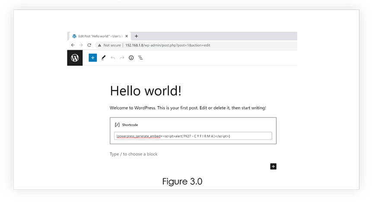Go forward with browser forward arrow
This screenshot has height=202, width=372.
coord(81,45)
